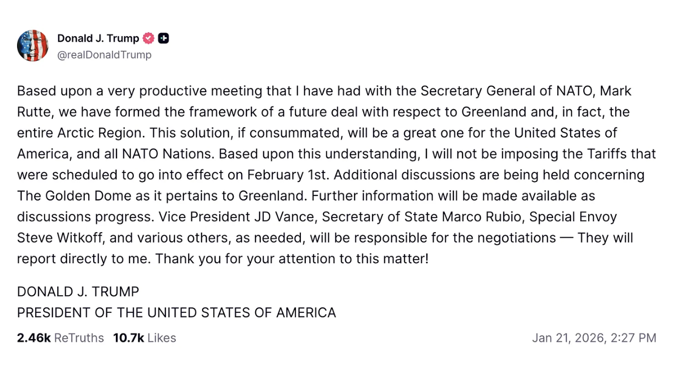Click the Likes label word
The height and width of the screenshot is (369, 676).
[x=162, y=338]
